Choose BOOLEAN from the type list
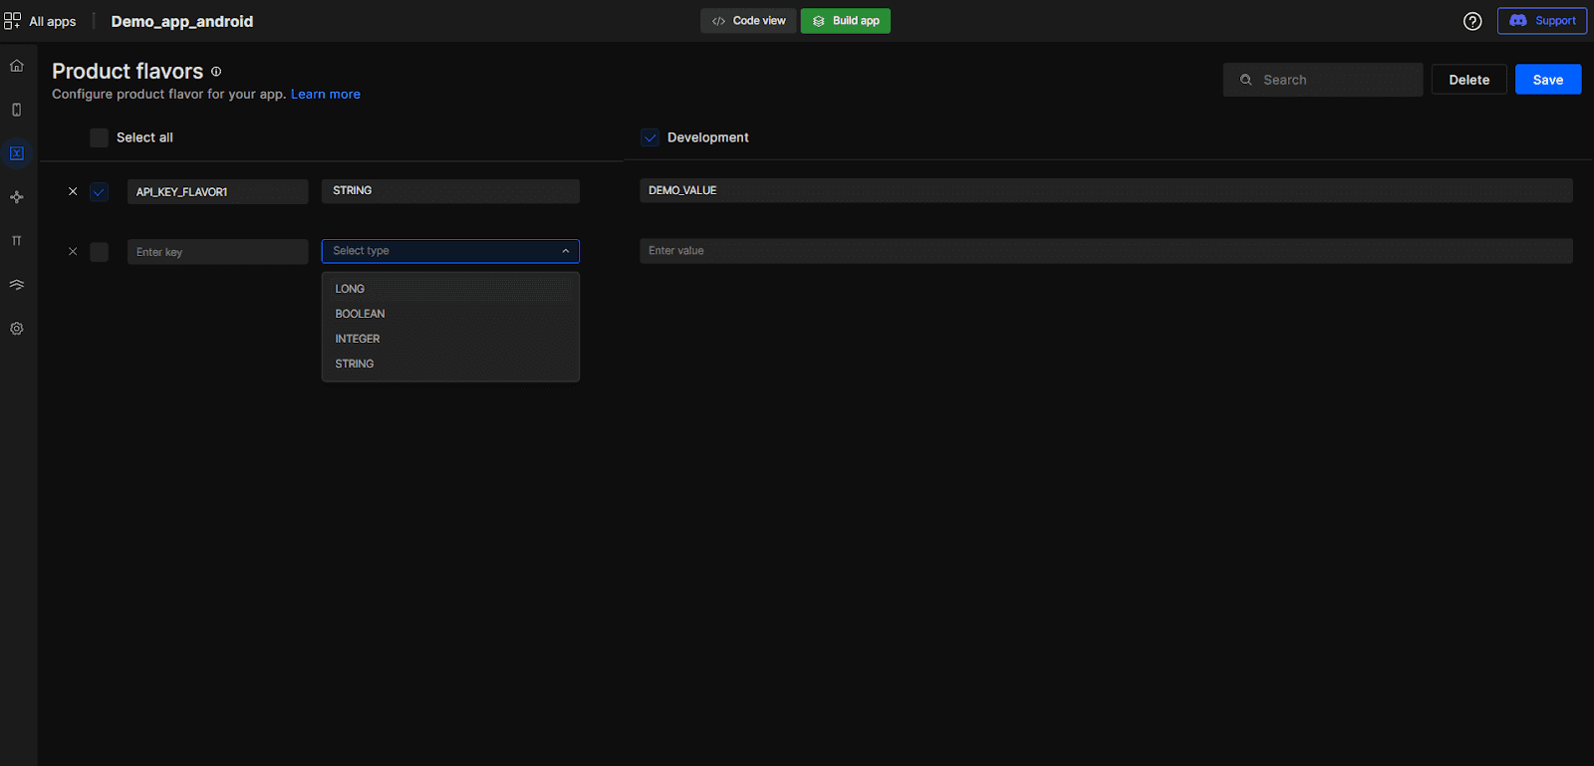 coord(360,314)
